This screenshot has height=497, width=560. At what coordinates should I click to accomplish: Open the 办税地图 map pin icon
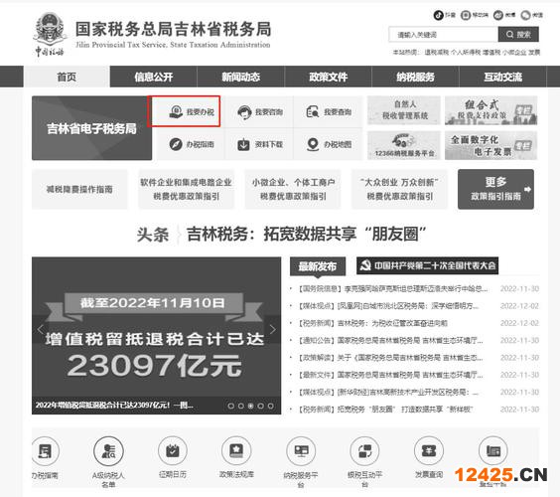coord(313,144)
